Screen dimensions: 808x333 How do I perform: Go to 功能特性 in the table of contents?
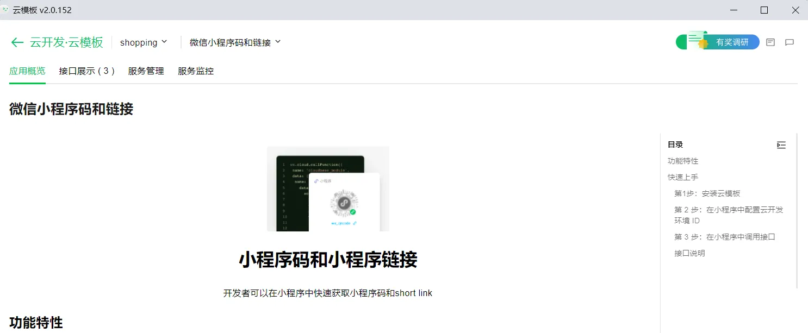click(x=683, y=161)
